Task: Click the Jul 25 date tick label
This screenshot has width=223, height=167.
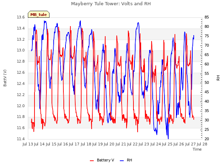Action: [167, 144]
